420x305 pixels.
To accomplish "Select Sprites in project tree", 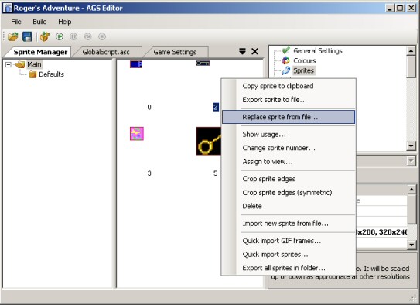I will pos(303,70).
